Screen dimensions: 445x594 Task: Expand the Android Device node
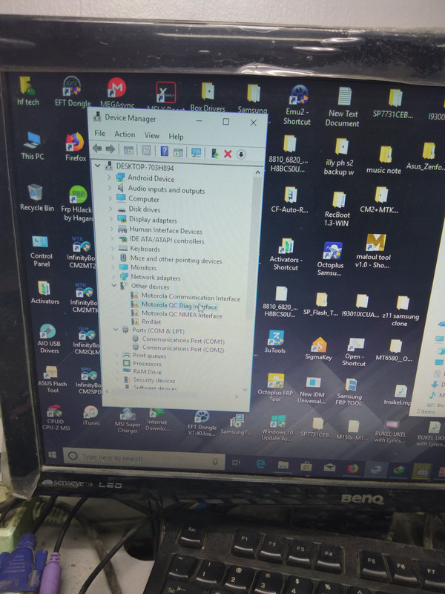(109, 177)
